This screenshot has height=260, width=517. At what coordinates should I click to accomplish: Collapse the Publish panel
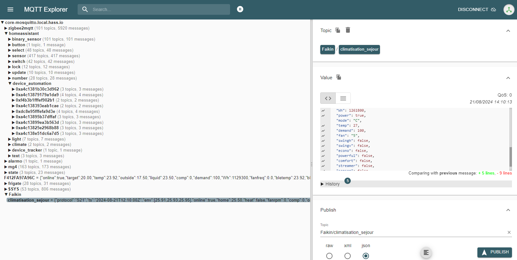tap(508, 210)
